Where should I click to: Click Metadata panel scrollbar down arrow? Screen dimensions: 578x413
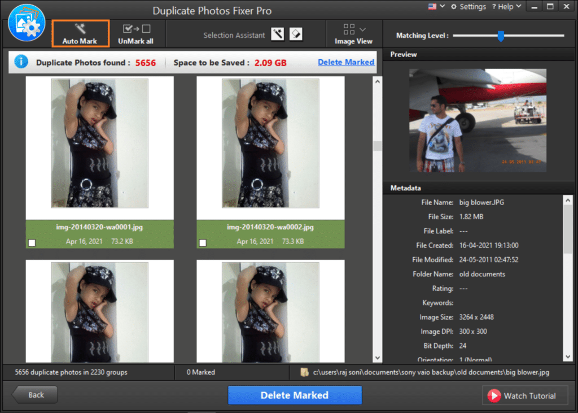point(568,357)
